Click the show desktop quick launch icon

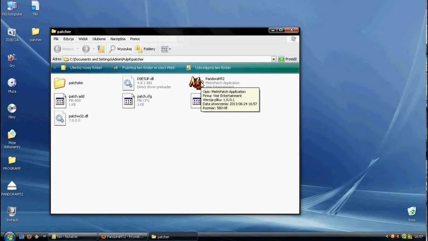22,236
